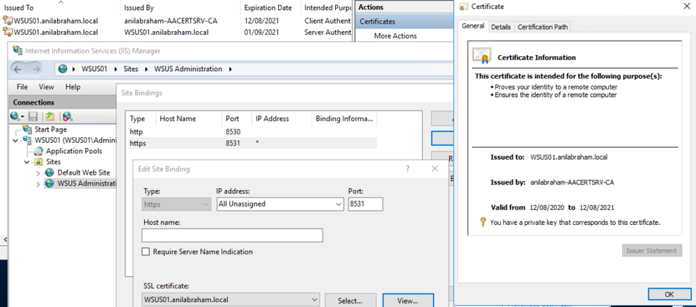Viewport: 696px width, 307px height.
Task: Close the Edit Site Binding dialog
Action: click(435, 168)
